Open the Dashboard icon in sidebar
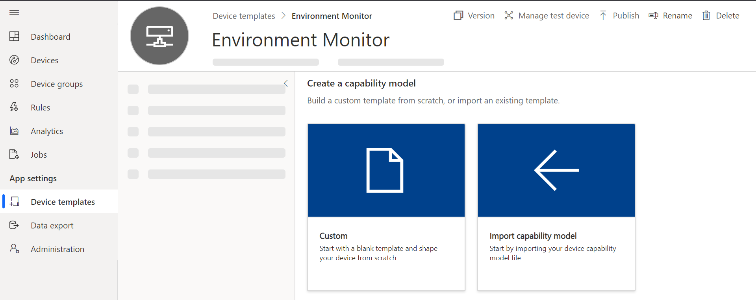Screen dimensions: 756x300 (x=14, y=37)
